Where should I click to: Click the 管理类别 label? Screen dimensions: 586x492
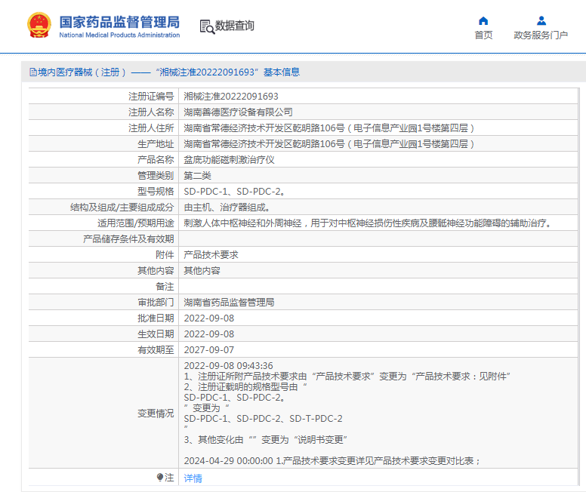point(156,176)
